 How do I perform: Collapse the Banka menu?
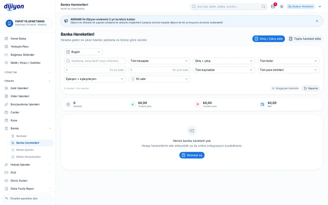tap(28, 128)
